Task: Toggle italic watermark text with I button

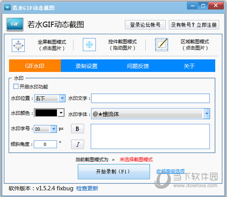Action: pos(78,144)
